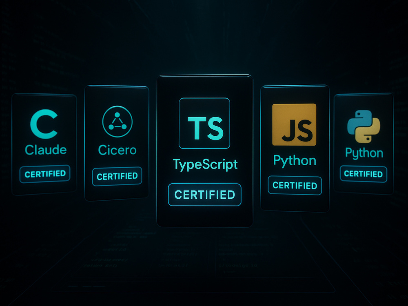Click CERTIFIED badge on Claude card

tap(45, 174)
